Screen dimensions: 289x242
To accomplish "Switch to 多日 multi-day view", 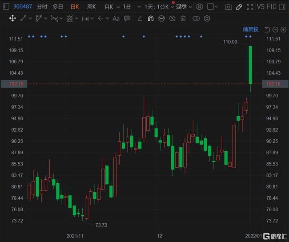I will (x=58, y=7).
